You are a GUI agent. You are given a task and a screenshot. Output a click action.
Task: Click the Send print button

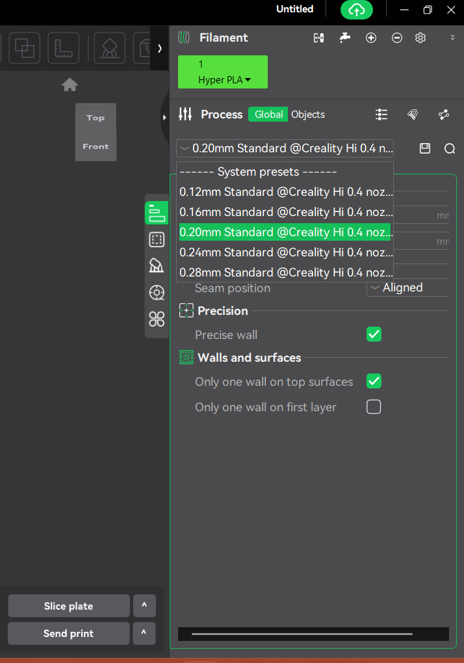(x=69, y=633)
